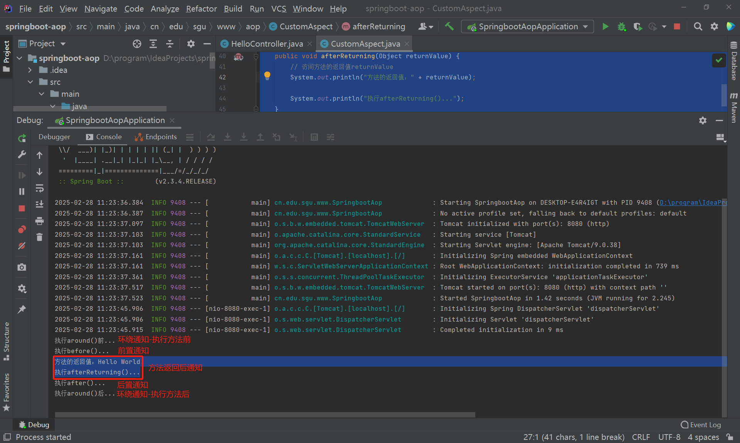Click the Print console output icon
This screenshot has height=443, width=740.
pyautogui.click(x=39, y=221)
